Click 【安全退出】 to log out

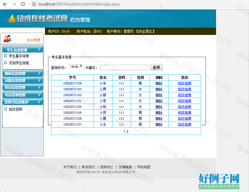click(x=145, y=31)
